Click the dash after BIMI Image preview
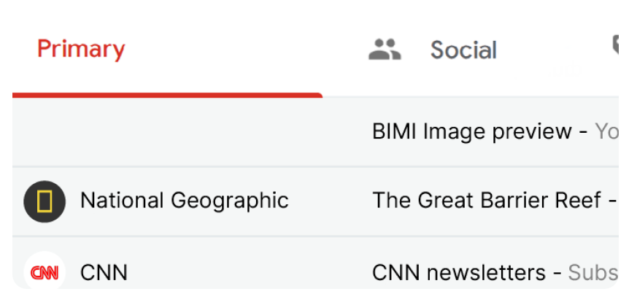 pos(584,133)
